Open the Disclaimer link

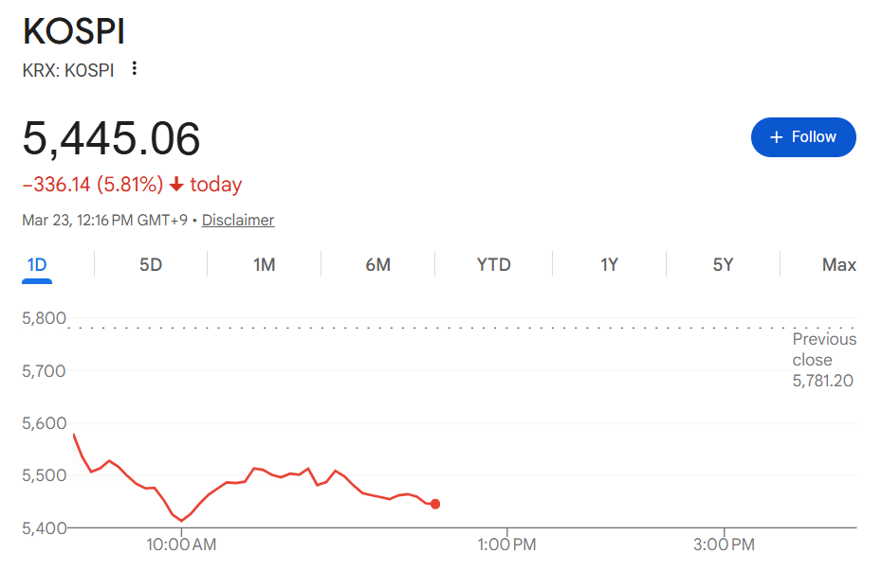238,221
